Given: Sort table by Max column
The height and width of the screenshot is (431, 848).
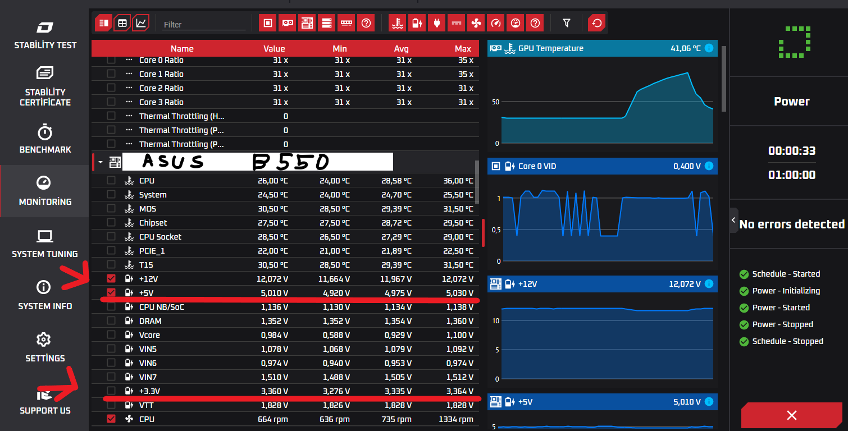Looking at the screenshot, I should 463,49.
